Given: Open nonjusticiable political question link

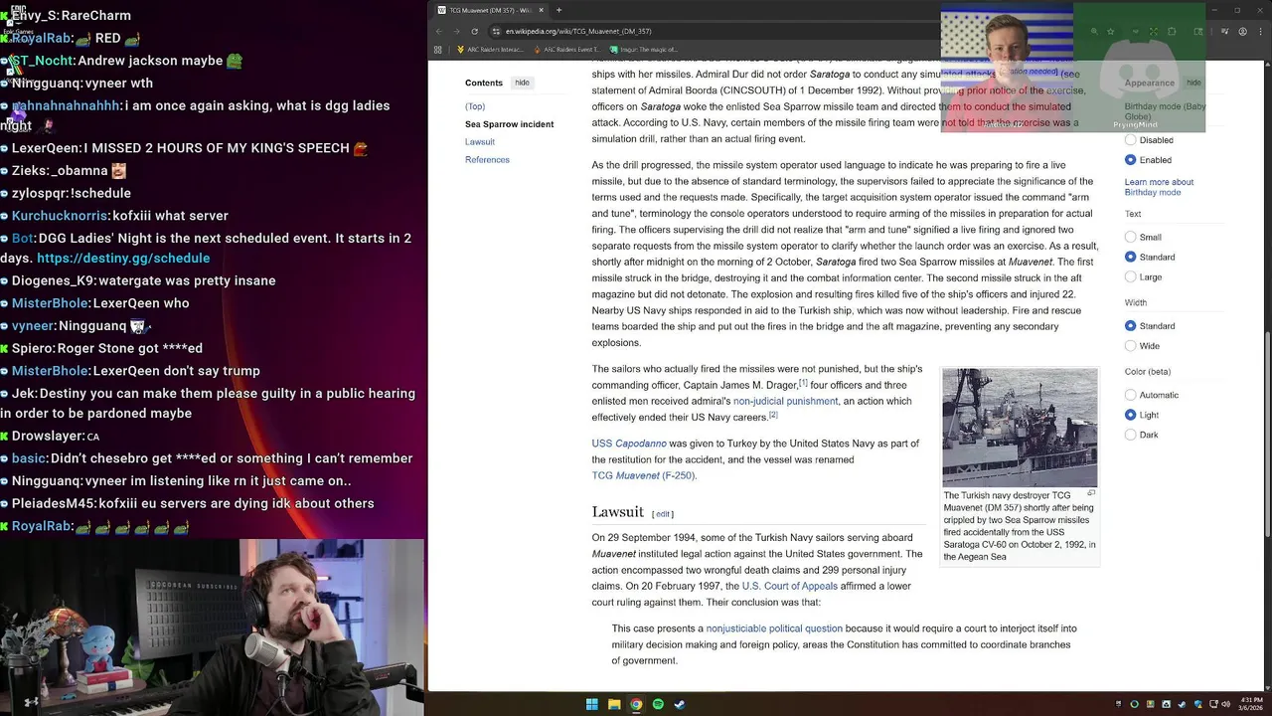Looking at the screenshot, I should (x=774, y=628).
